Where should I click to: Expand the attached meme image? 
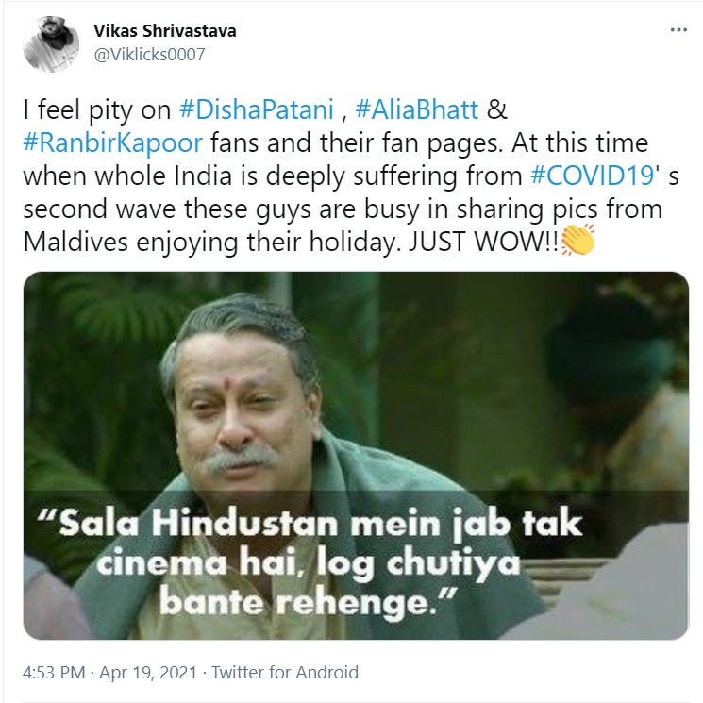(x=356, y=456)
